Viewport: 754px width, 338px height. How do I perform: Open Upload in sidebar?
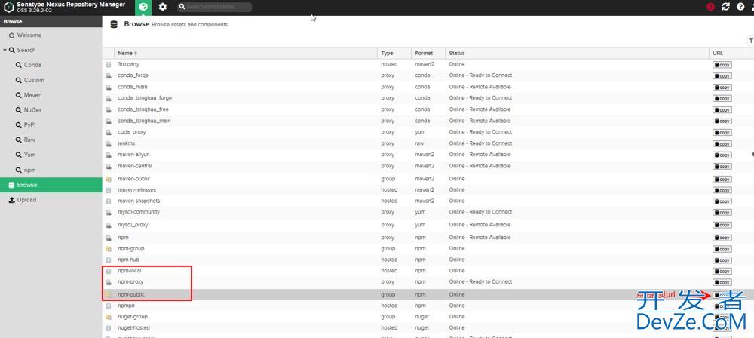pos(26,200)
